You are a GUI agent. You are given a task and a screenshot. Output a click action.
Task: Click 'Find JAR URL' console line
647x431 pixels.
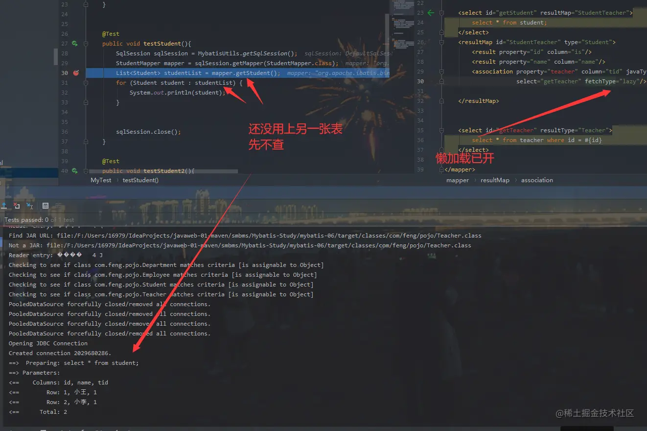point(245,236)
